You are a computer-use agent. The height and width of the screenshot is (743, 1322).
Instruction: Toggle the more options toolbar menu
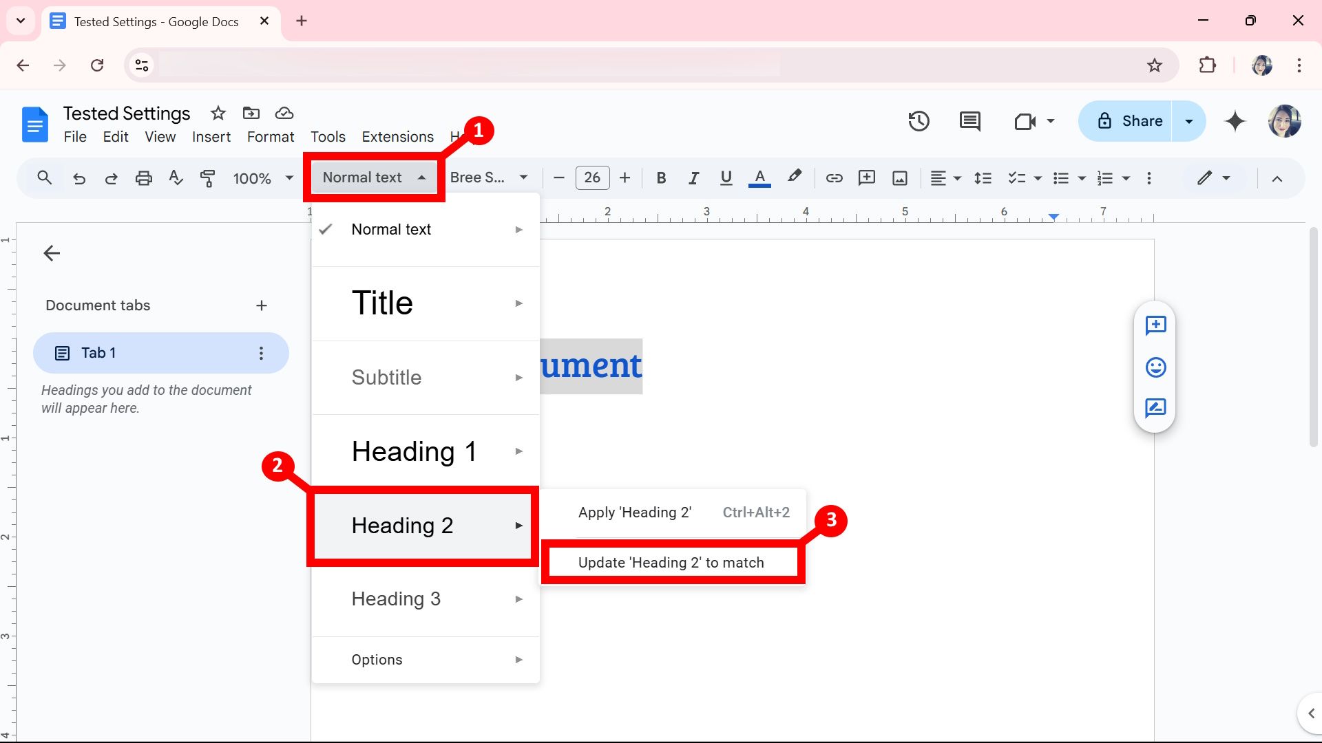[x=1148, y=177]
